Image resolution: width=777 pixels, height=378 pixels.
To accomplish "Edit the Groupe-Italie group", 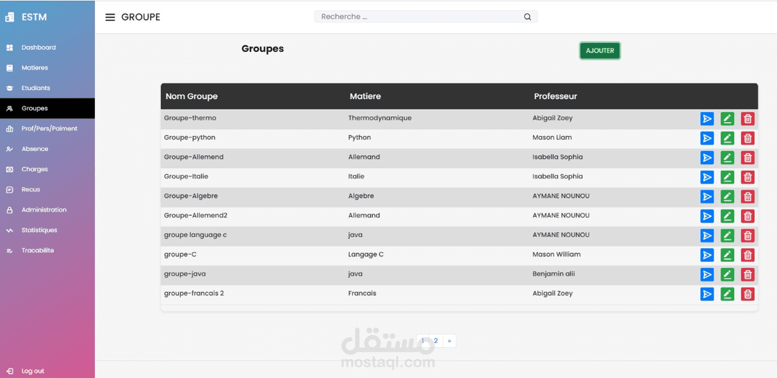I will point(727,177).
